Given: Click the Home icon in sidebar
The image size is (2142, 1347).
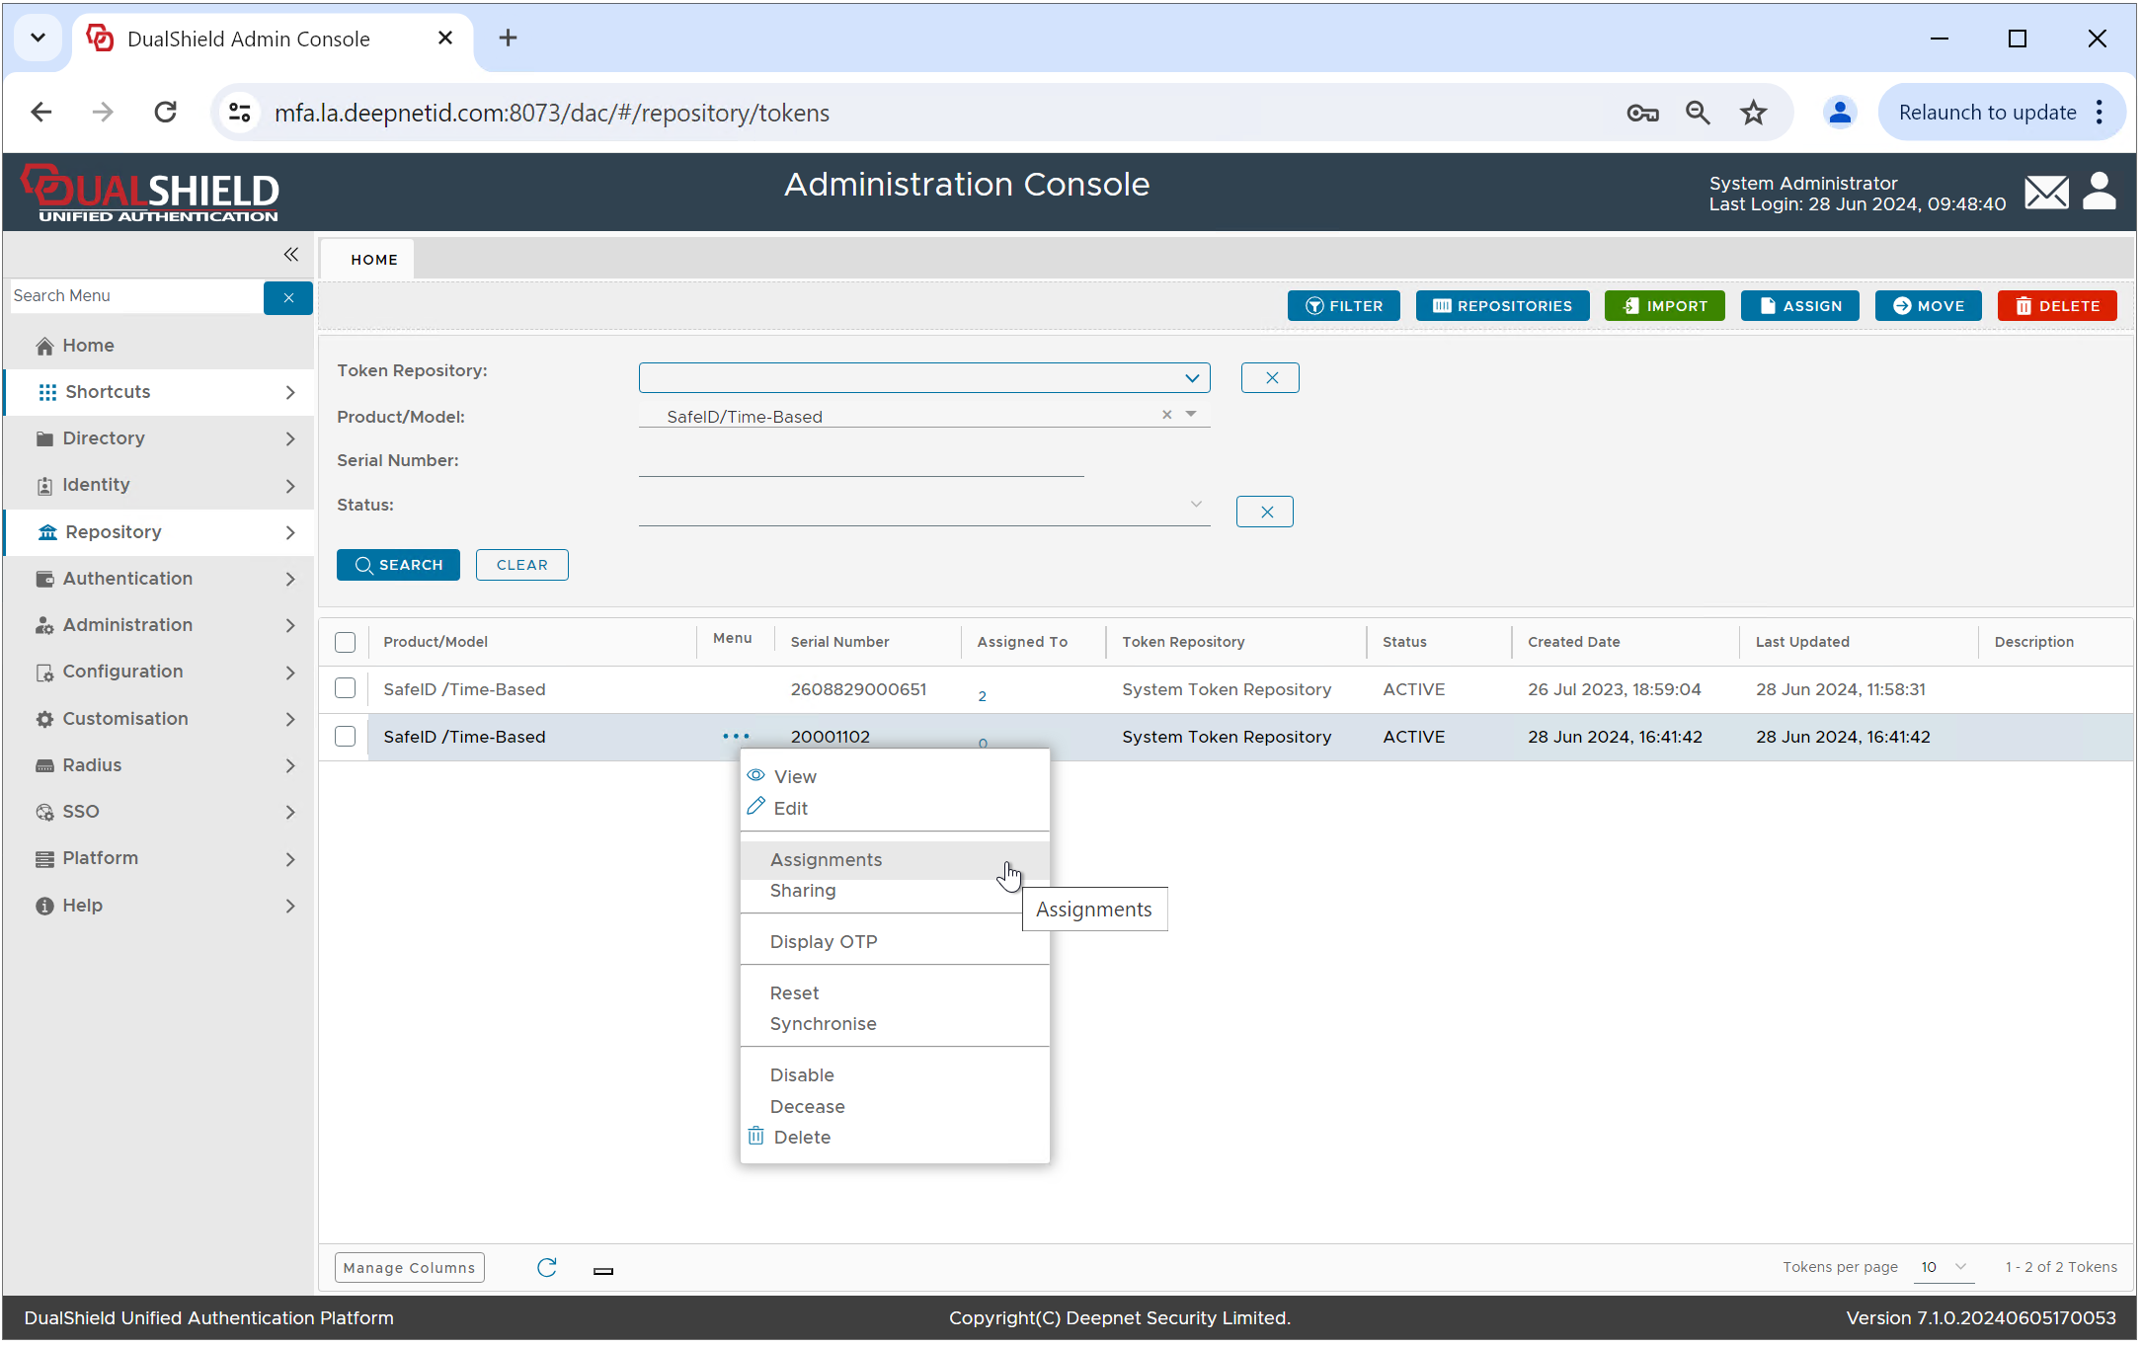Looking at the screenshot, I should pyautogui.click(x=44, y=346).
